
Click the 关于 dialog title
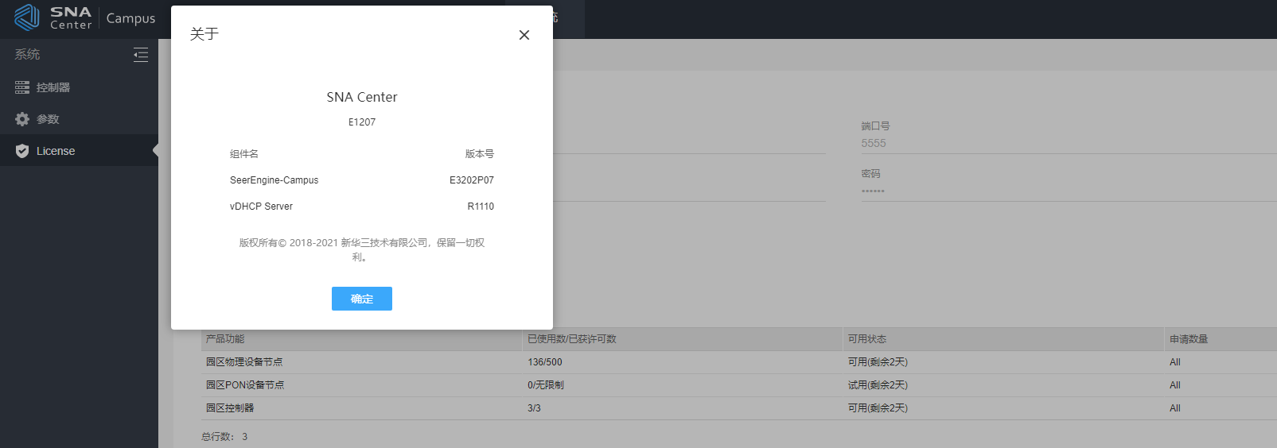[x=204, y=34]
